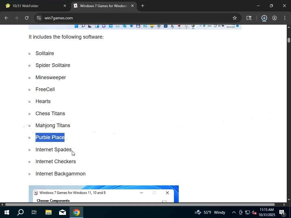Click the Windows 11 taskbar screenshot image
Screen dimensions: 291x218
pyautogui.click(x=135, y=27)
